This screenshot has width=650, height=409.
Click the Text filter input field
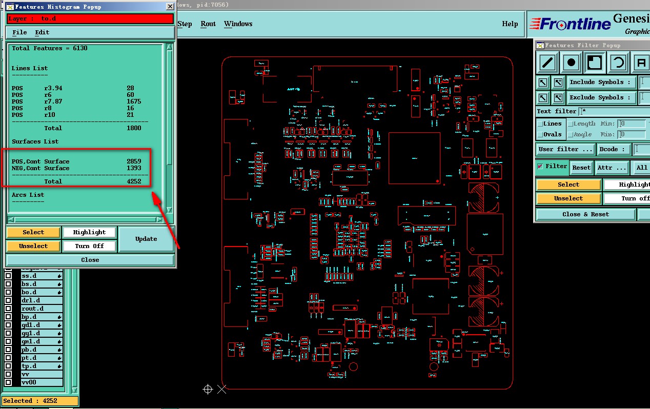pos(615,111)
